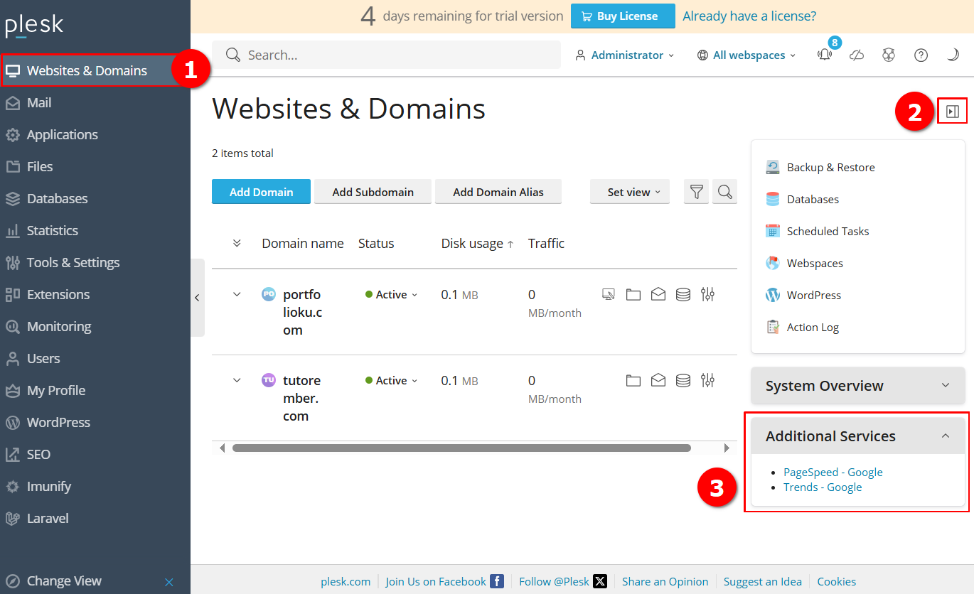974x594 pixels.
Task: Open Users in the sidebar
Action: tap(95, 358)
